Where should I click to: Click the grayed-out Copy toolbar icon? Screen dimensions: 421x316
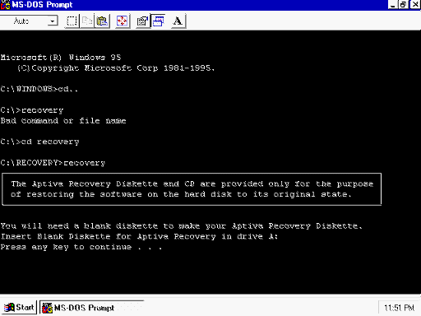[x=87, y=21]
